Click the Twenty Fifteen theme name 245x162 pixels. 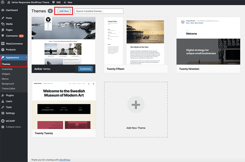tap(116, 69)
